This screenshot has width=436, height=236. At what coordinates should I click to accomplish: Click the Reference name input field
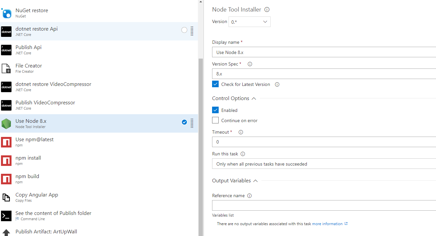[x=324, y=205]
